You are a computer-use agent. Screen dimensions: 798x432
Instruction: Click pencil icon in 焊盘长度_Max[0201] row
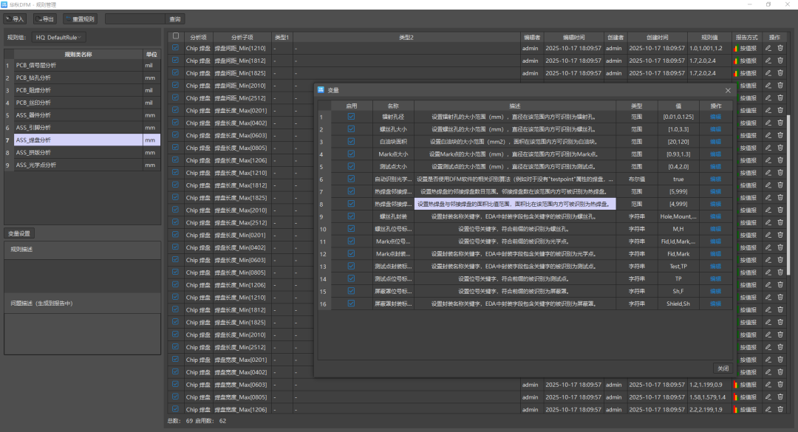pos(768,111)
